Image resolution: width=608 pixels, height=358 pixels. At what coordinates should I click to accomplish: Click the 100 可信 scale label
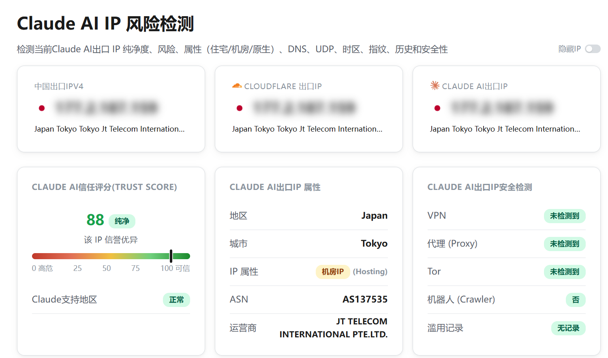point(175,268)
